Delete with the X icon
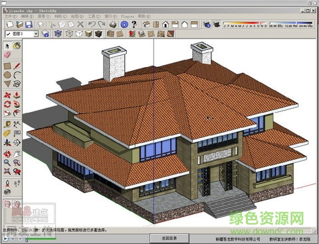319x244 pixels. coord(80,25)
